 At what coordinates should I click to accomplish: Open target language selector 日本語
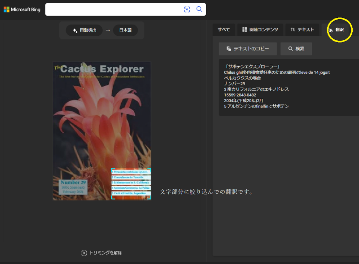[x=125, y=30]
